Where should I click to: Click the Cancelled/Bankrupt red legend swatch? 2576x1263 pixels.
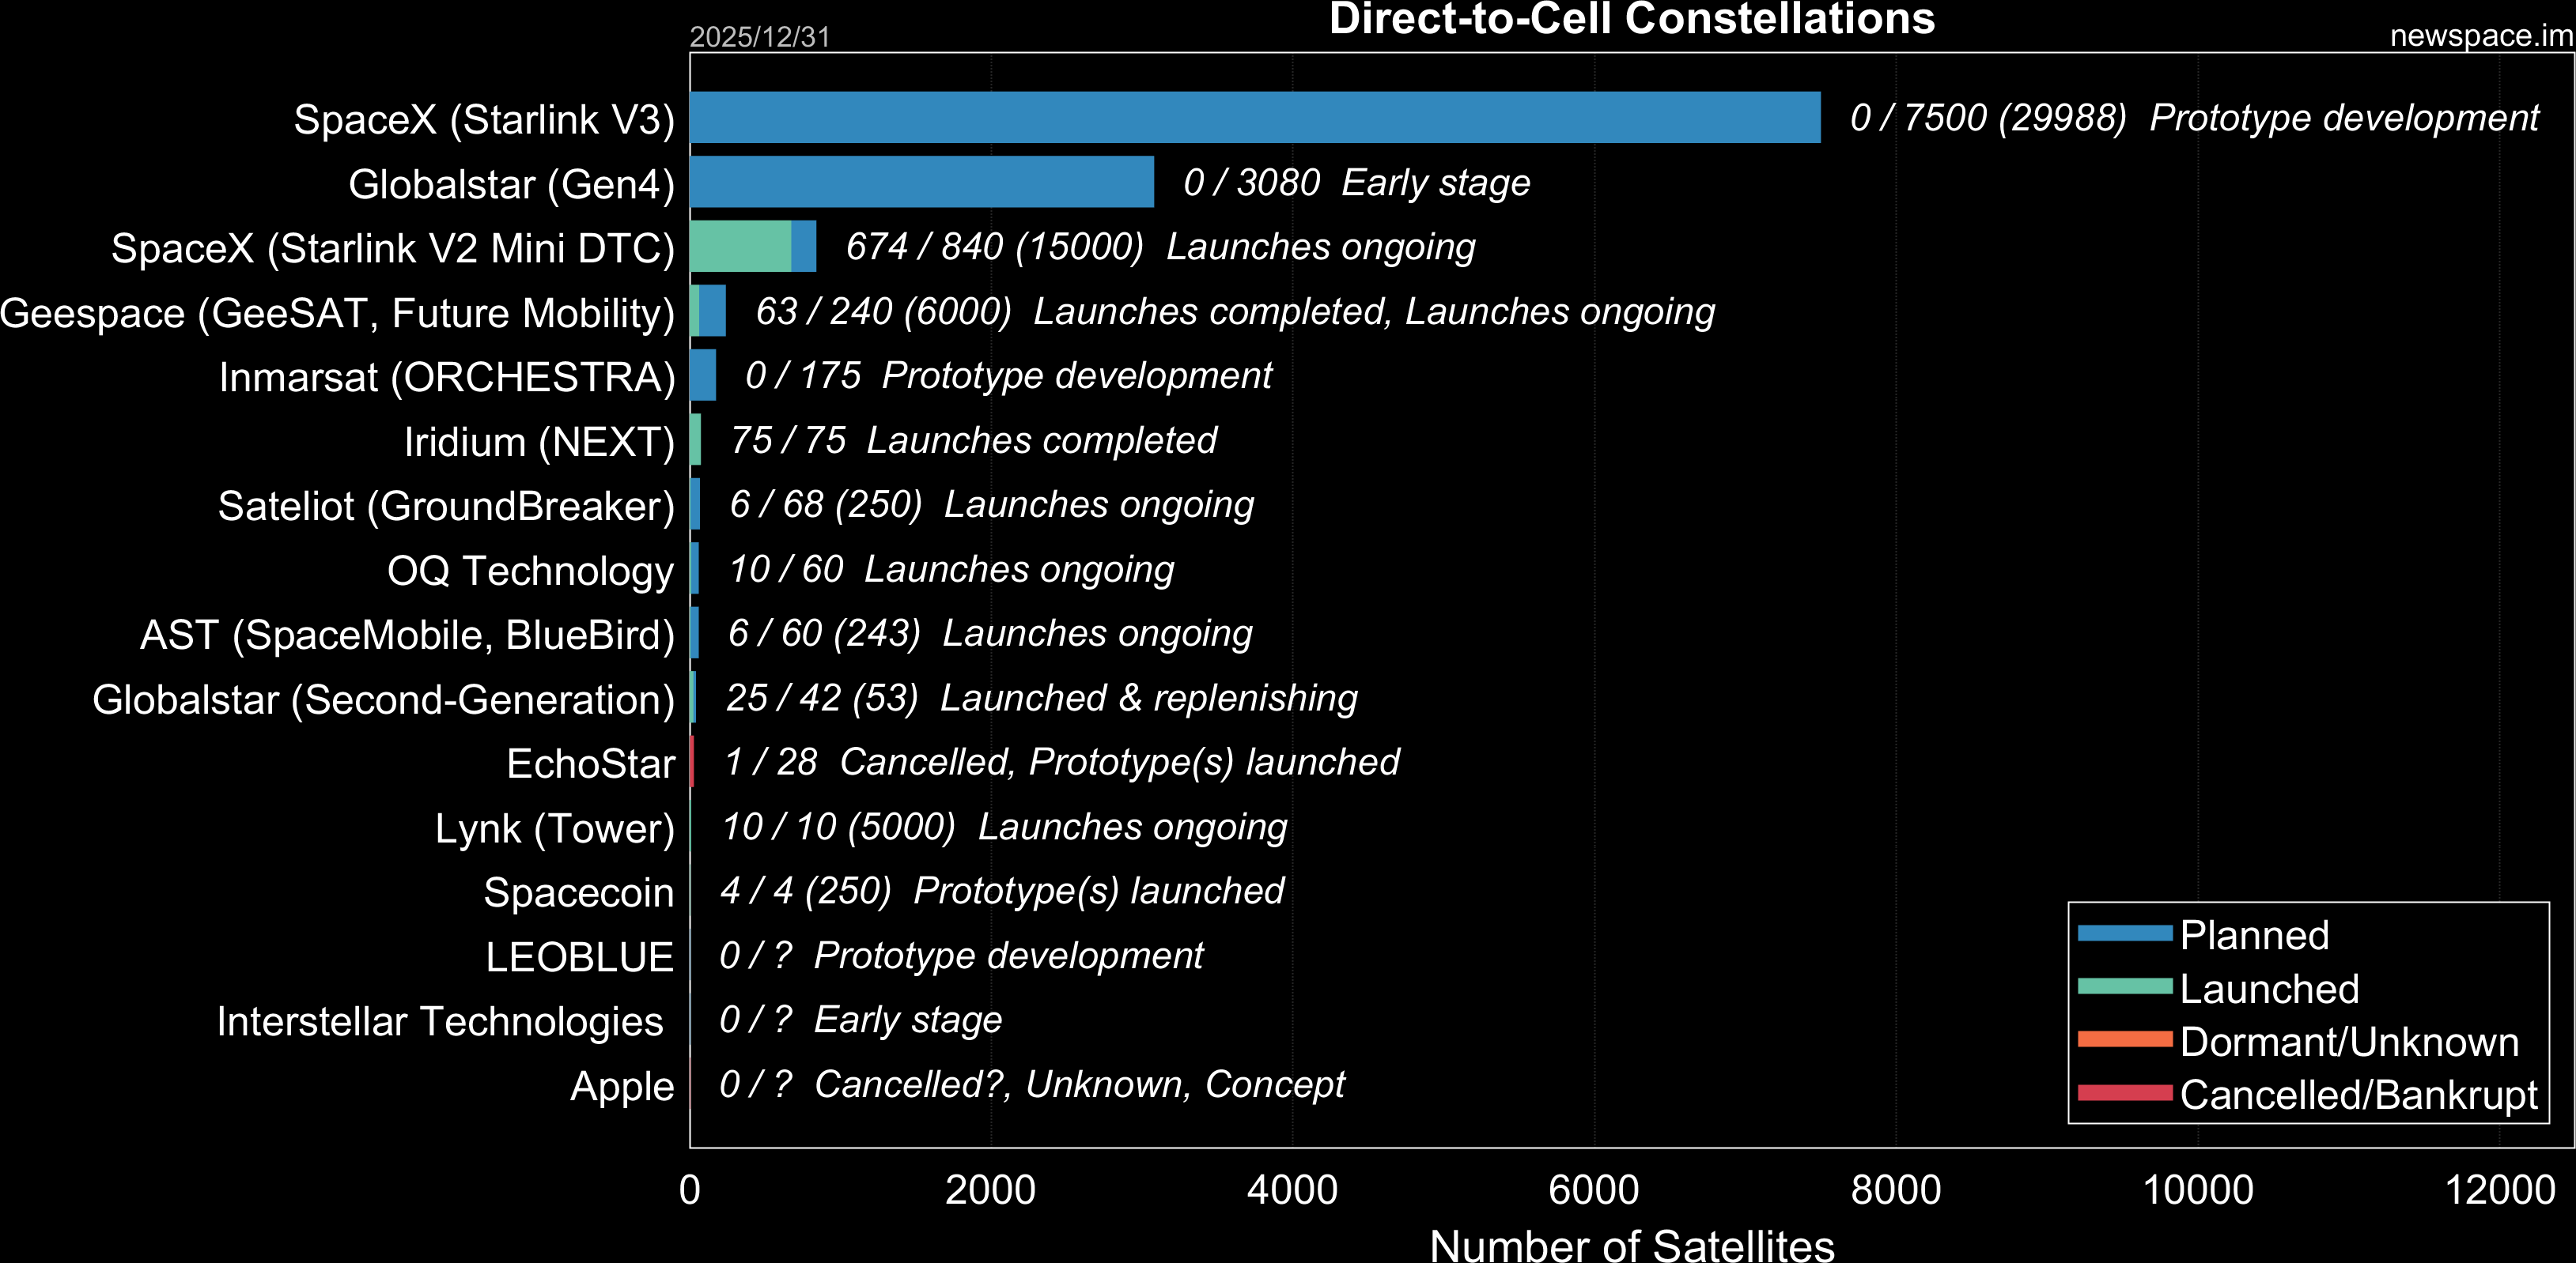click(2124, 1092)
